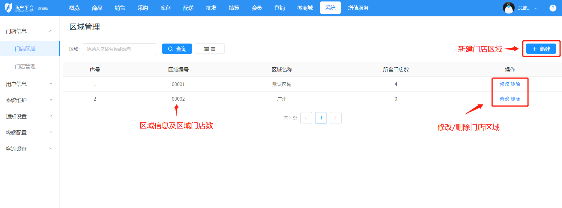Click the 新建 button to add region
562x208 pixels.
coord(541,49)
